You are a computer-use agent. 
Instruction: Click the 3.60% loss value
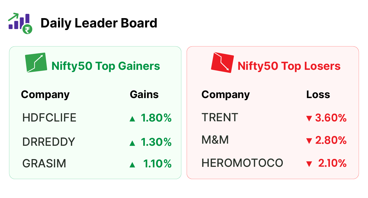pos(331,118)
